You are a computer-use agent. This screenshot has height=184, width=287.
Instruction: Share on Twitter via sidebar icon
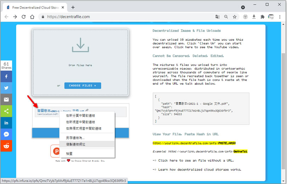tap(6, 88)
